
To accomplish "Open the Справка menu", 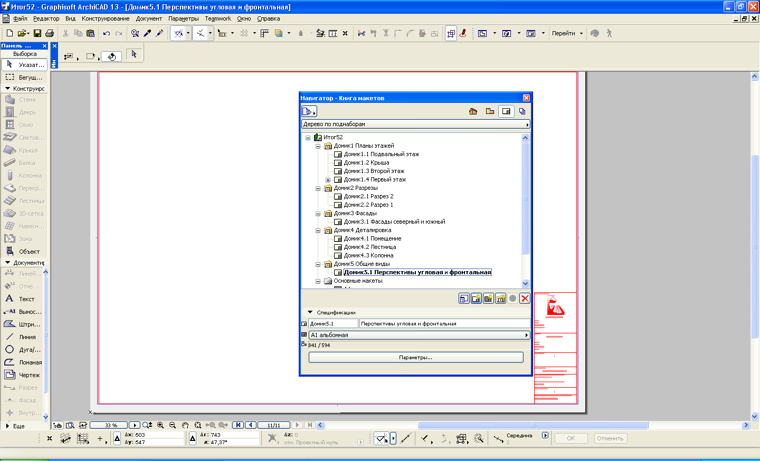I will (x=269, y=18).
